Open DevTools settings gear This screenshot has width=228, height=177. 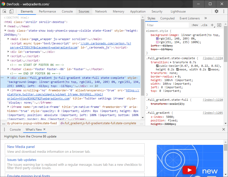click(217, 11)
